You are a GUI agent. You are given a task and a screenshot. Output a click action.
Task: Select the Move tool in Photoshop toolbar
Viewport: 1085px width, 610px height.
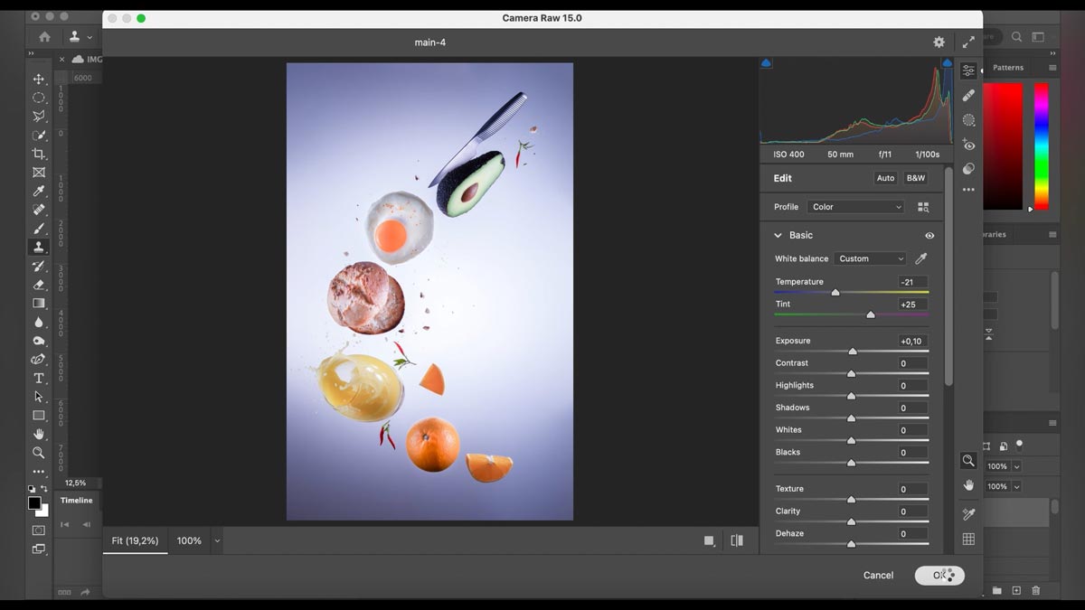[39, 79]
